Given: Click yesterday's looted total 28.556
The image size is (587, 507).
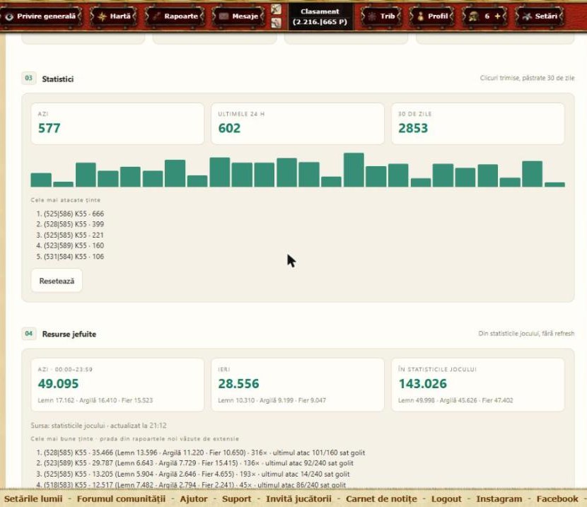Looking at the screenshot, I should [238, 383].
